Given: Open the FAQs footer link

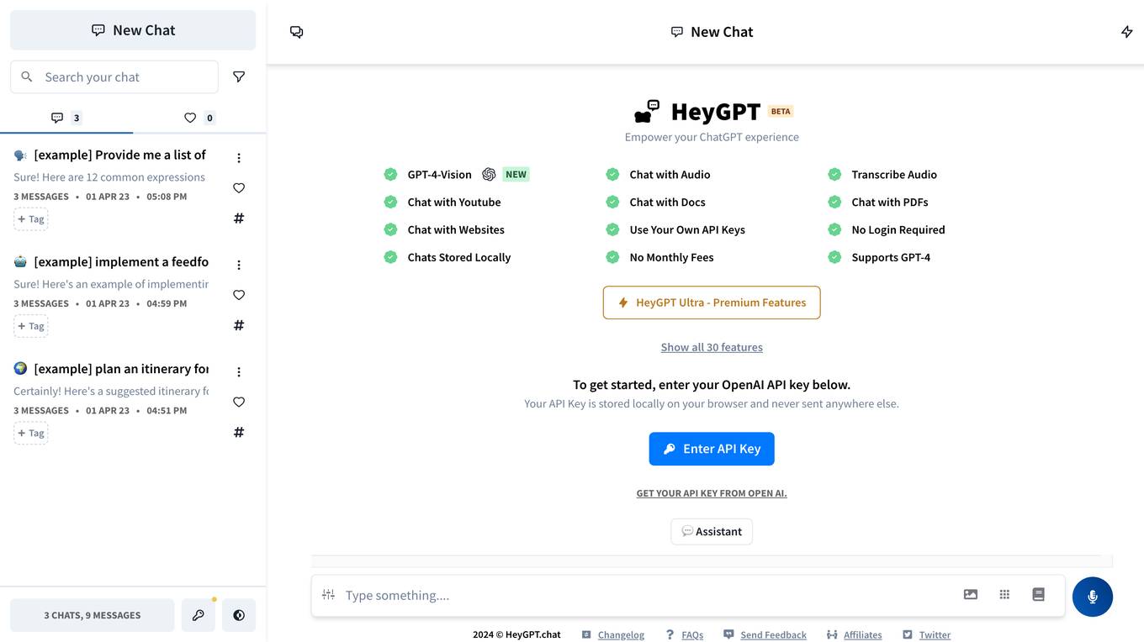Looking at the screenshot, I should [x=692, y=635].
